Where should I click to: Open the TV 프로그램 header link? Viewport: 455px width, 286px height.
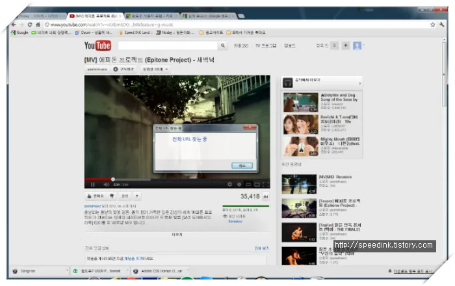266,46
